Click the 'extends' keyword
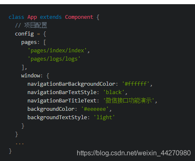 point(51,17)
